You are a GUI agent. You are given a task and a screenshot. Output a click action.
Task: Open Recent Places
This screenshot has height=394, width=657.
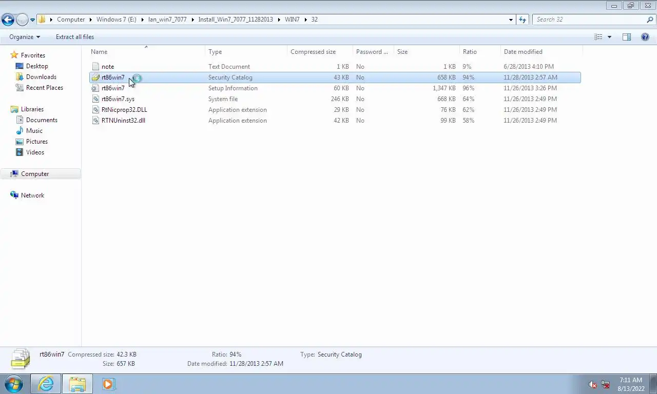[x=45, y=88]
